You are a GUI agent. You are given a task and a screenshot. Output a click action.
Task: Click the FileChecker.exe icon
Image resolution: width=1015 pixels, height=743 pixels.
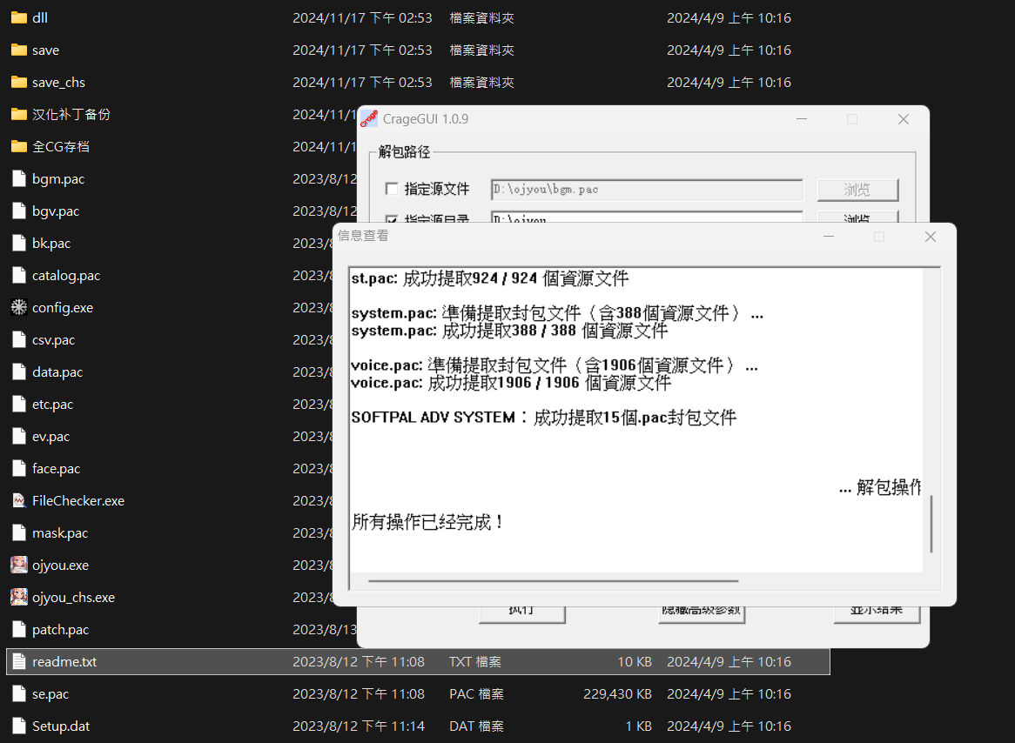click(x=19, y=501)
